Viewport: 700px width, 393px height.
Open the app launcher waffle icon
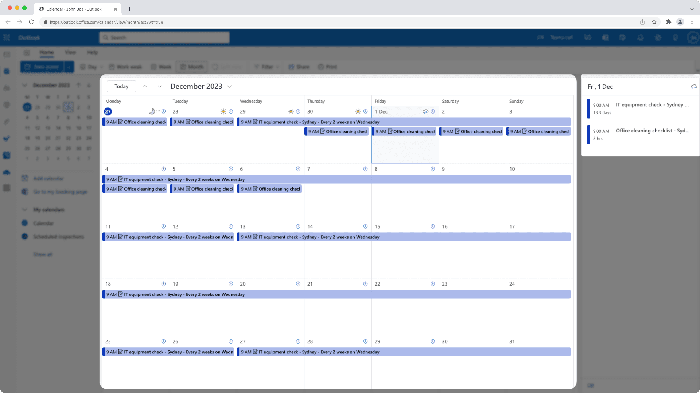pos(6,37)
